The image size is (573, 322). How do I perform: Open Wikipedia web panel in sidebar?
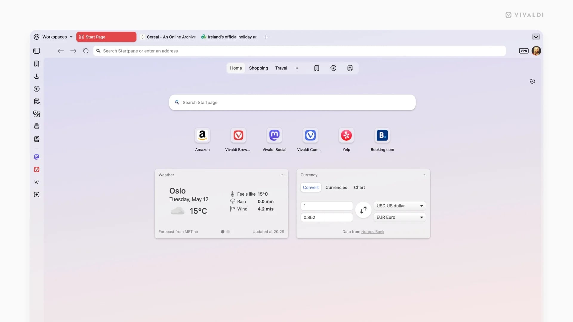click(37, 182)
